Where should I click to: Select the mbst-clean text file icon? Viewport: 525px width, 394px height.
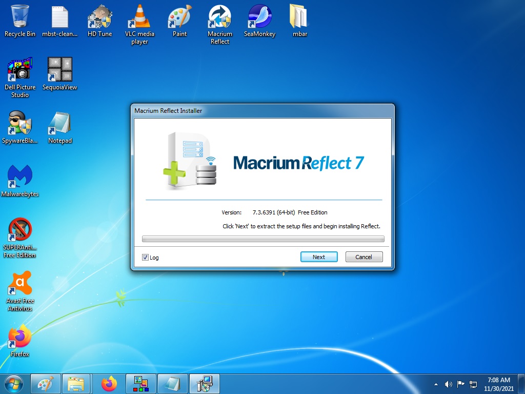click(x=59, y=21)
